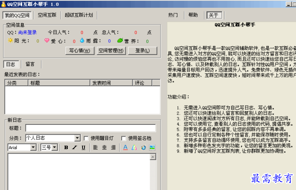This screenshot has width=296, height=190.
Task: Click the pink love heart icon
Action: [47, 41]
